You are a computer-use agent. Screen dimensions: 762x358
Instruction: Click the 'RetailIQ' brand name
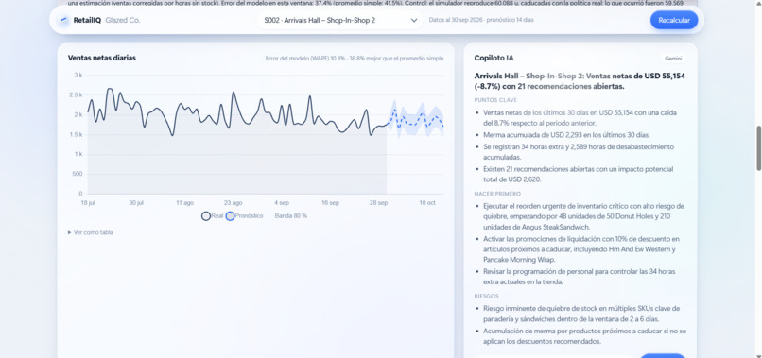[x=87, y=21]
